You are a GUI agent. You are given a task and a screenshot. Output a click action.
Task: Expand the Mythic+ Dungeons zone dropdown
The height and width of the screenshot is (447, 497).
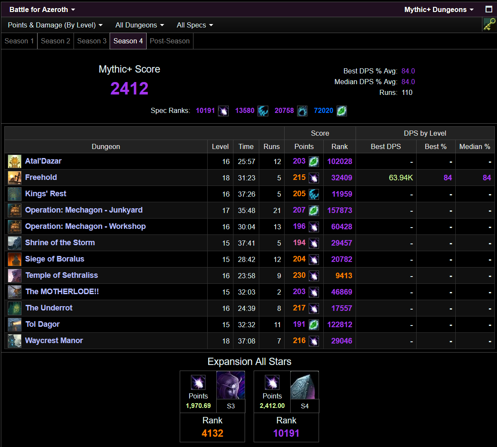click(x=439, y=9)
